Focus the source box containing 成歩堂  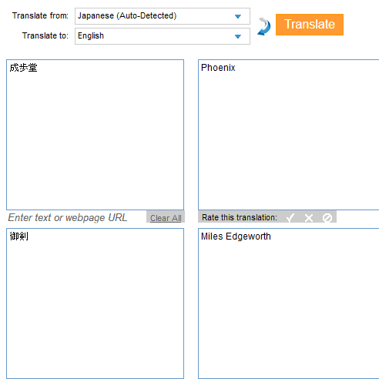[x=95, y=135]
